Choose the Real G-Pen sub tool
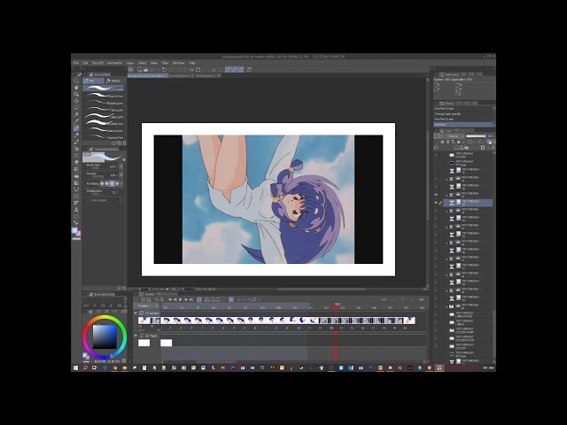This screenshot has width=567, height=425. point(104,96)
